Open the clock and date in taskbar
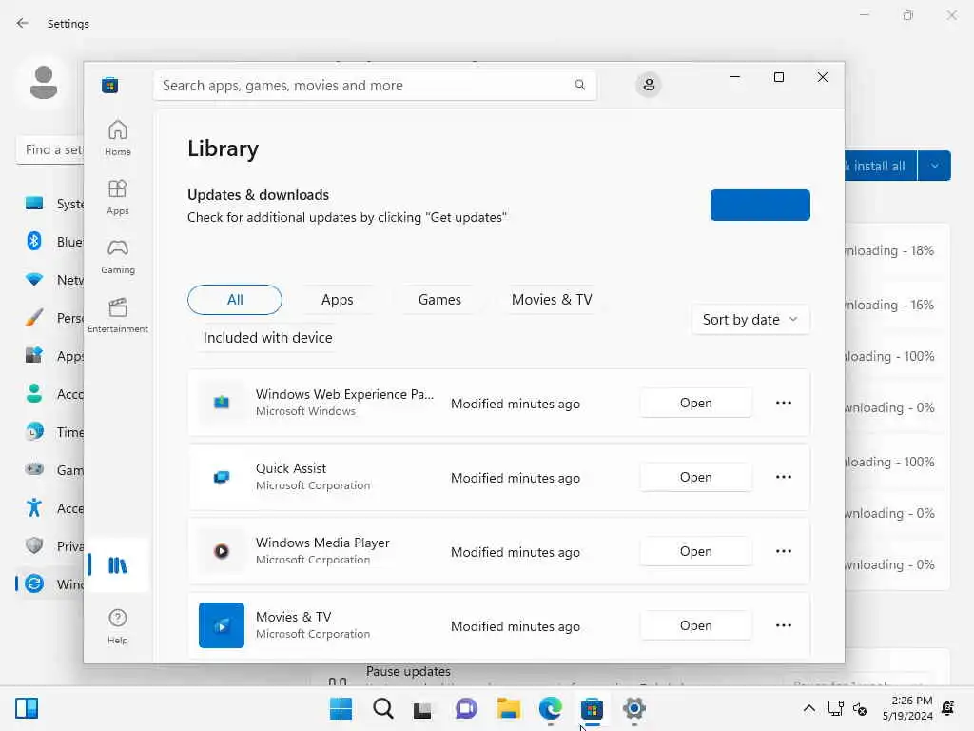 tap(906, 708)
